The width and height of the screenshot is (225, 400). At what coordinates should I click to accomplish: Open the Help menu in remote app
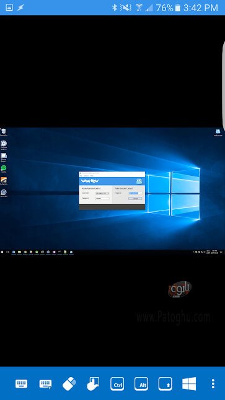(92, 176)
